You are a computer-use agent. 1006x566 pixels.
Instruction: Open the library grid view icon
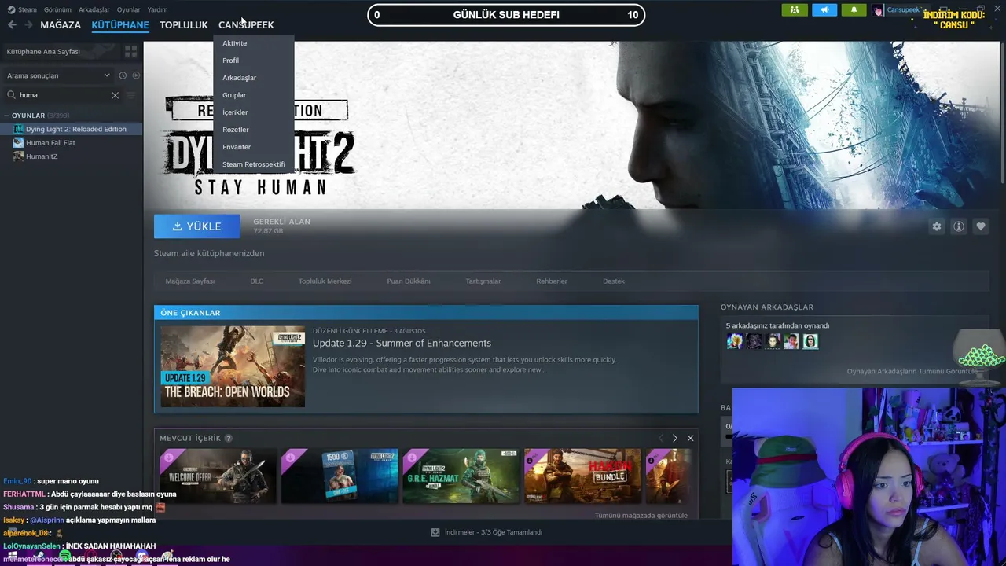[130, 51]
